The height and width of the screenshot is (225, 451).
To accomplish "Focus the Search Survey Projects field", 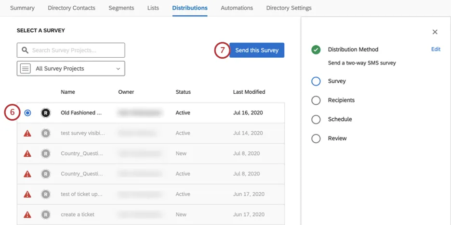I will [x=76, y=50].
